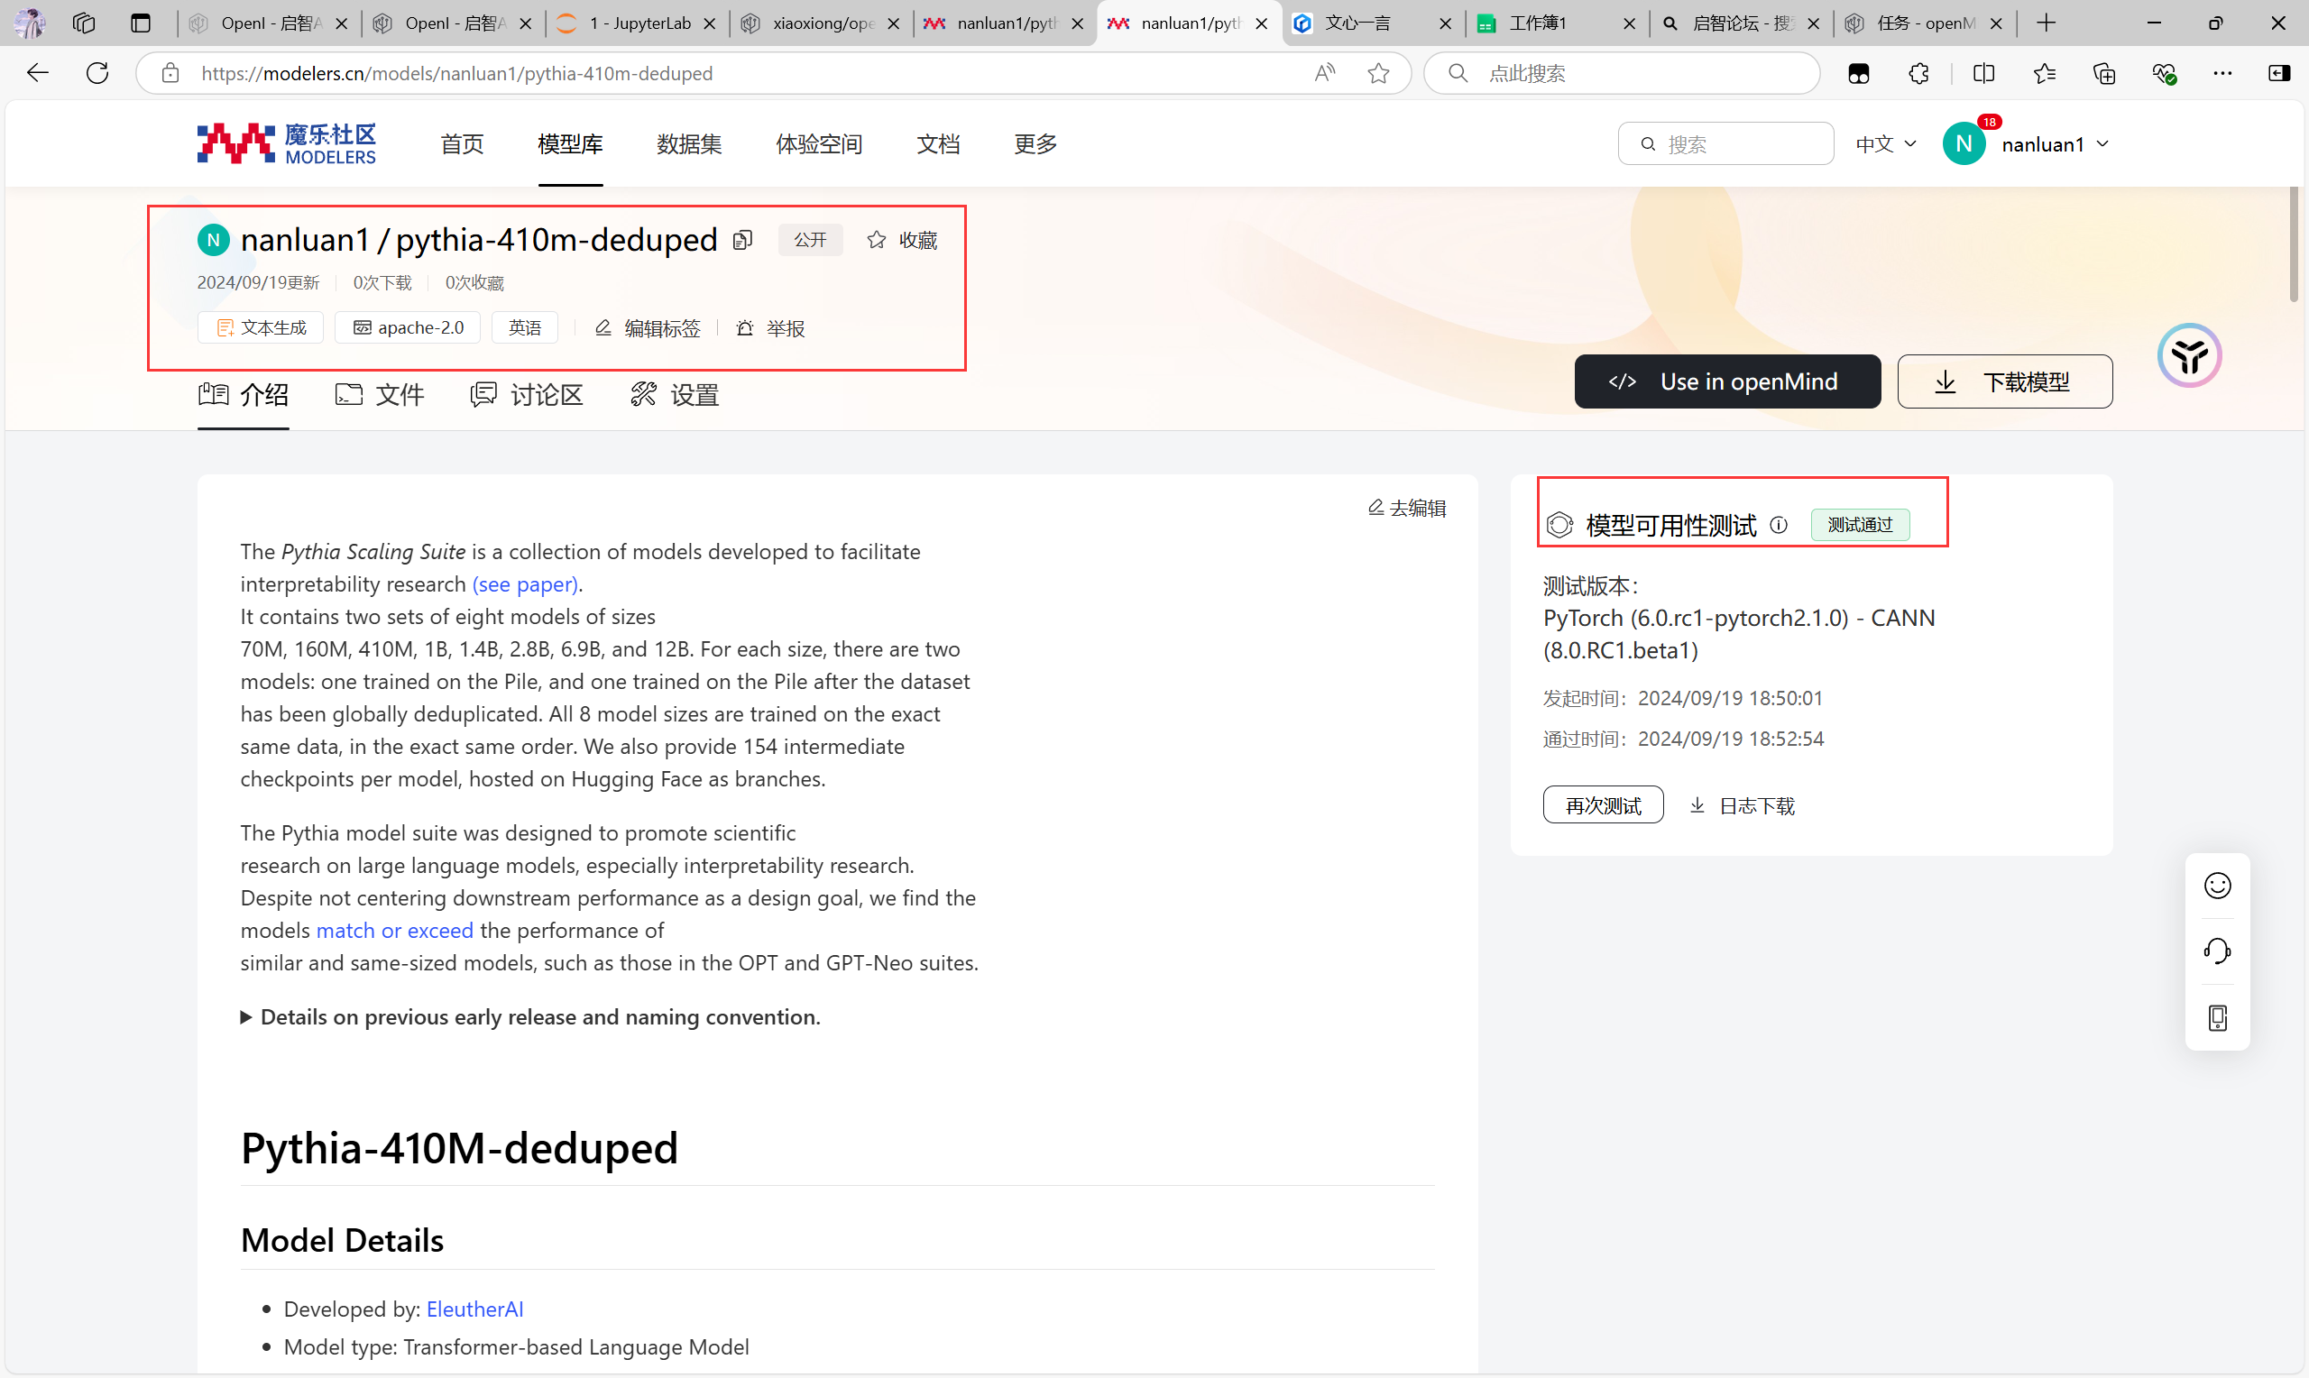Image resolution: width=2309 pixels, height=1378 pixels.
Task: Click the mobile phone icon in sidebar
Action: (x=2217, y=1017)
